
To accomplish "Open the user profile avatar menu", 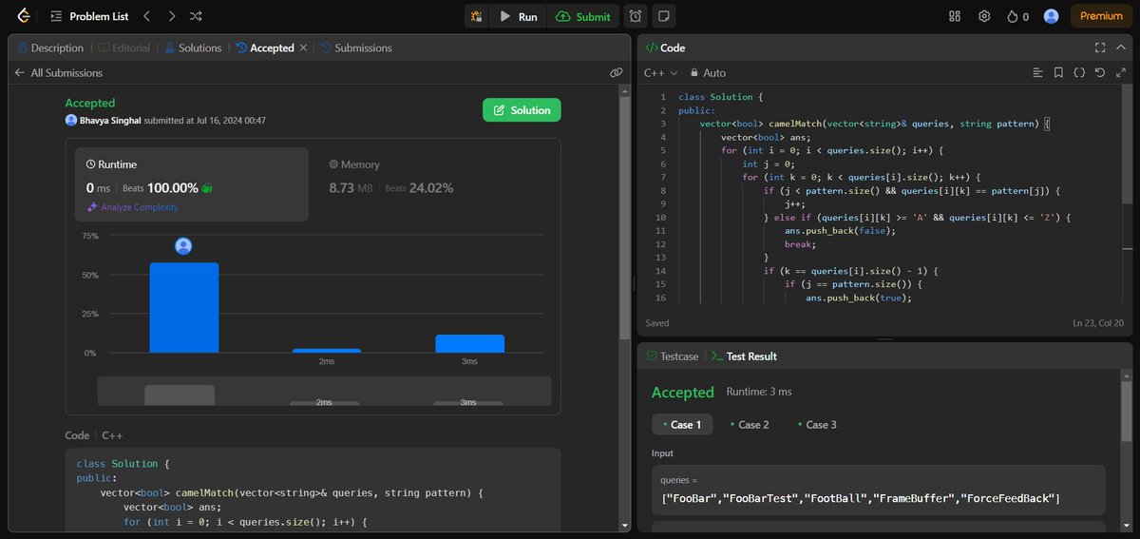I will (1051, 16).
